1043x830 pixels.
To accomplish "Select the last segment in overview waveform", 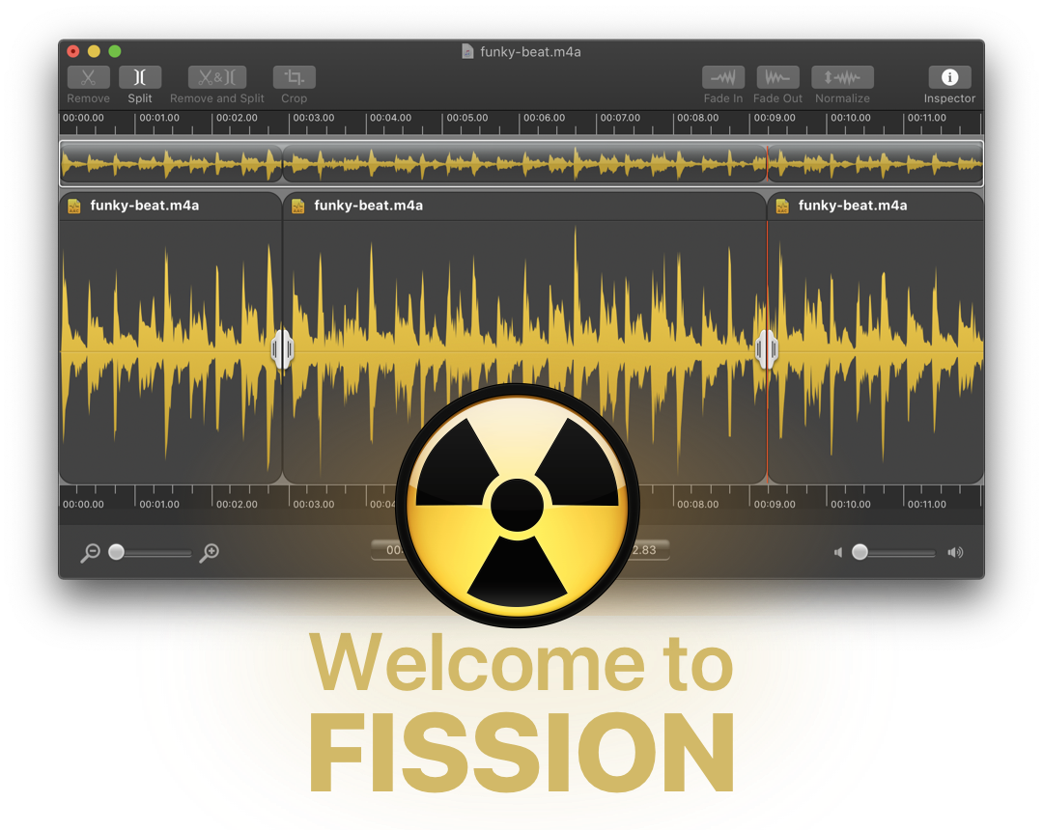I will click(x=875, y=163).
